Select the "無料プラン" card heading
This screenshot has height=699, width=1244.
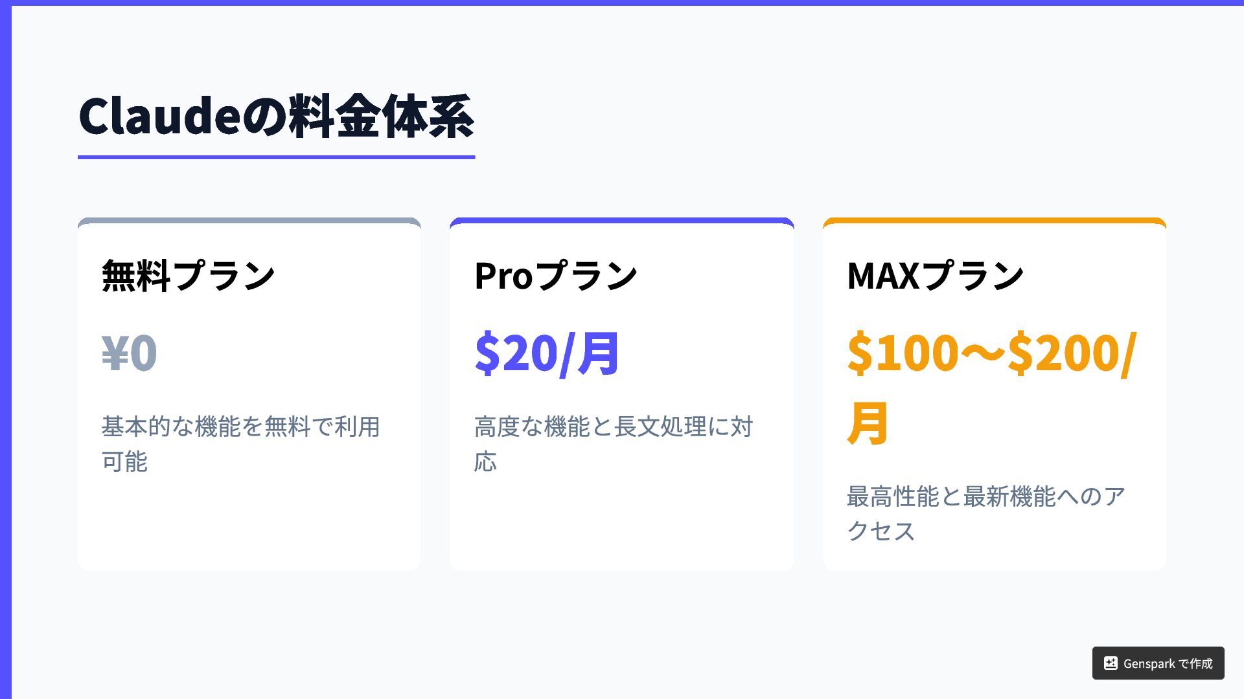coord(189,276)
